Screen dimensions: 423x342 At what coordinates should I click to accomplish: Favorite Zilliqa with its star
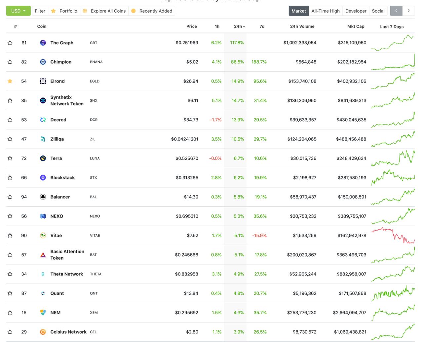click(10, 139)
